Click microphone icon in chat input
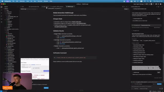164x92 pixels. (160, 89)
